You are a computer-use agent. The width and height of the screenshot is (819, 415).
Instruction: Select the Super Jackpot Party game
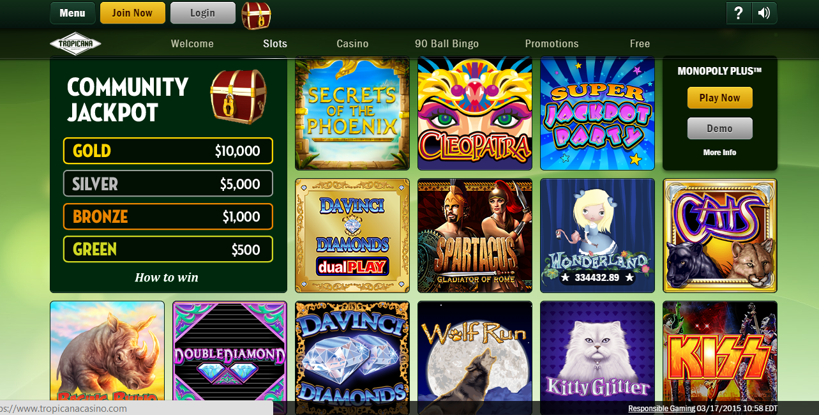pyautogui.click(x=597, y=113)
